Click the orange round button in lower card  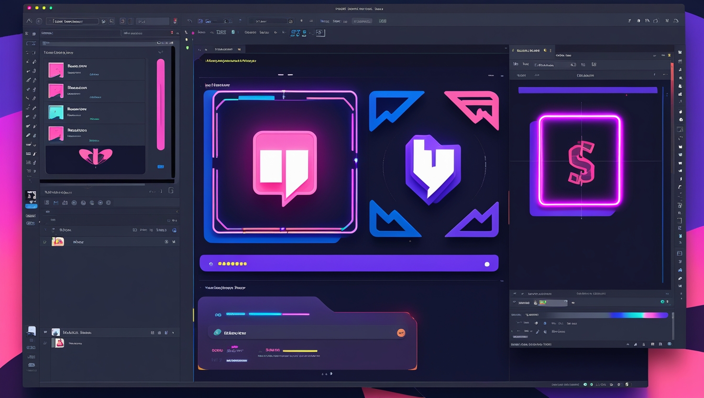(x=401, y=333)
